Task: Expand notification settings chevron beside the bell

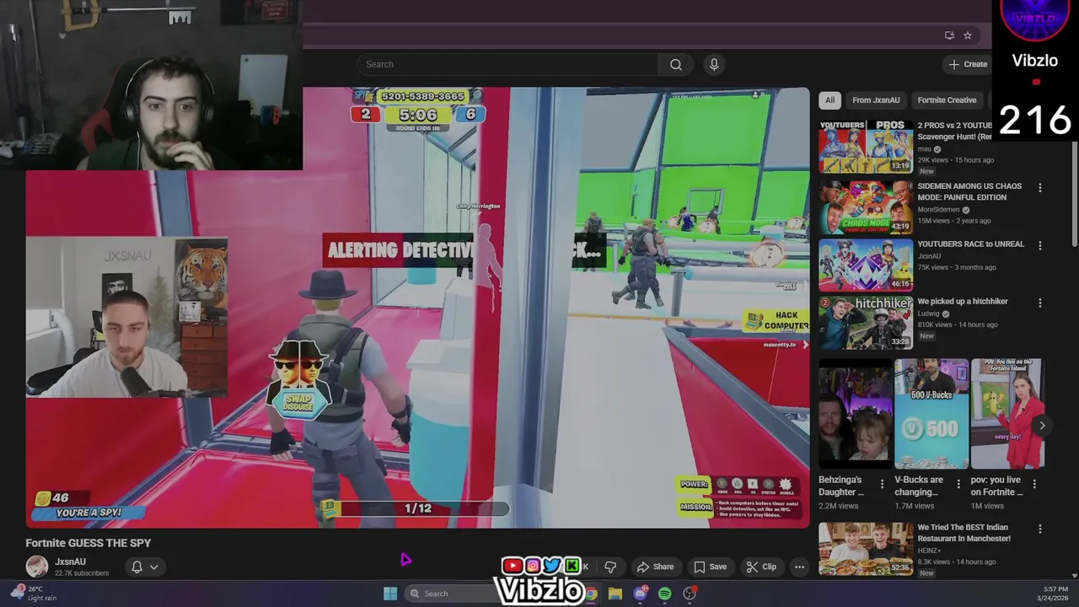Action: 153,567
